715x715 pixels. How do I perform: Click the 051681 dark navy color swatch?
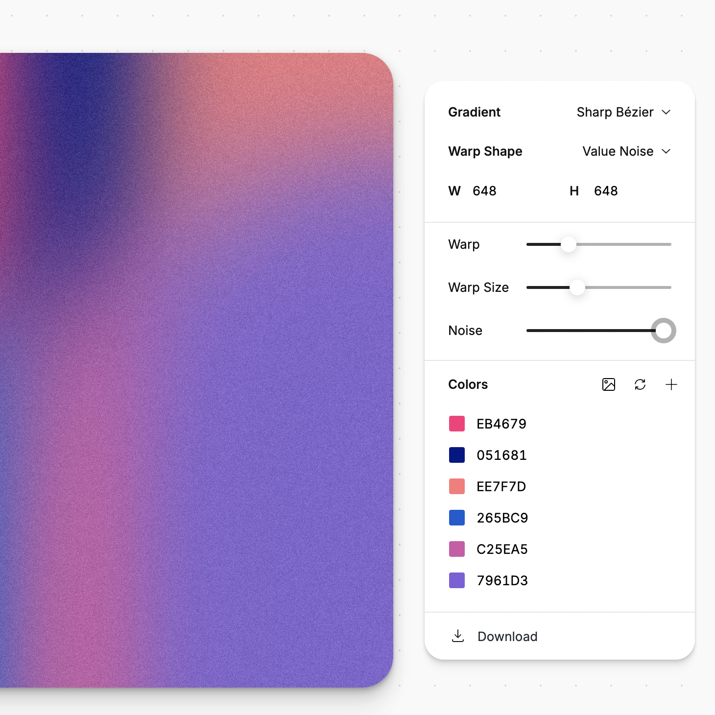pyautogui.click(x=457, y=455)
